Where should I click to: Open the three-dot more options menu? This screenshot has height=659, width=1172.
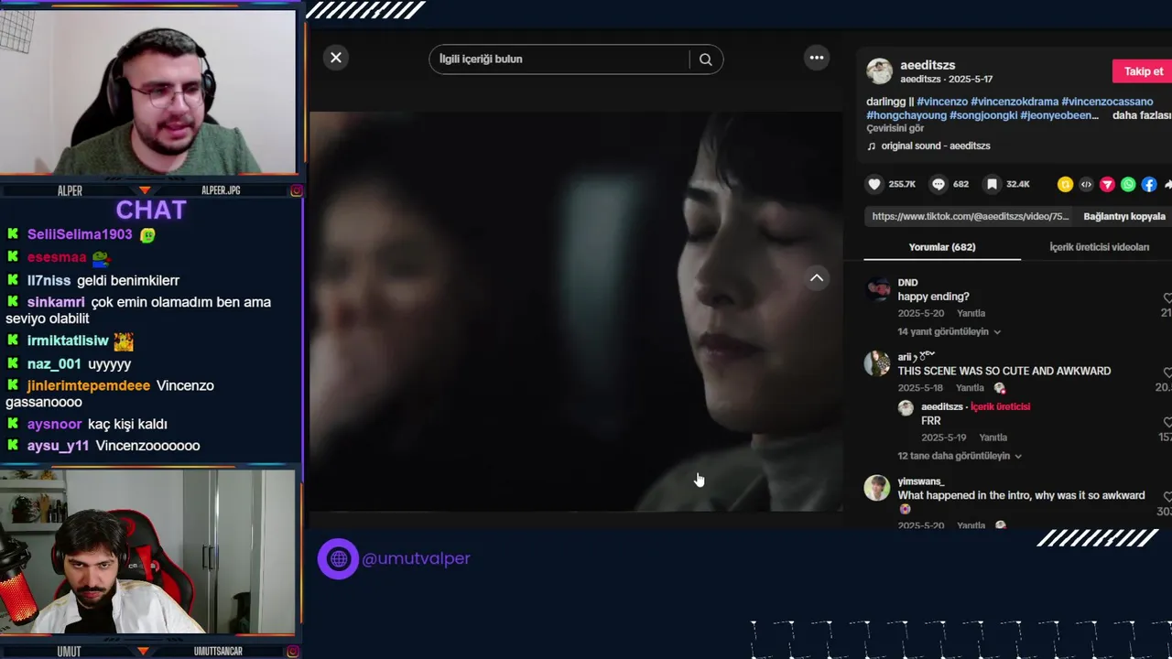817,58
